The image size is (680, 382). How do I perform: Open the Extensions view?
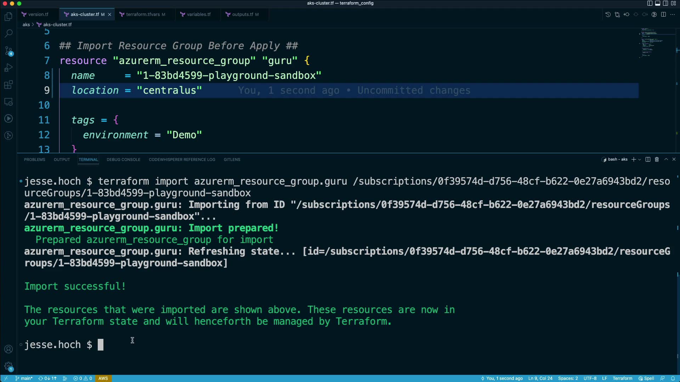[x=8, y=85]
